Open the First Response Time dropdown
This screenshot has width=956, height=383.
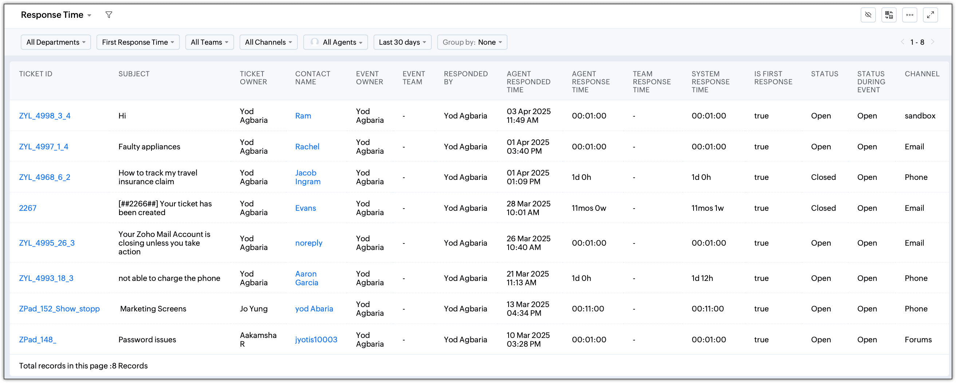(x=138, y=42)
